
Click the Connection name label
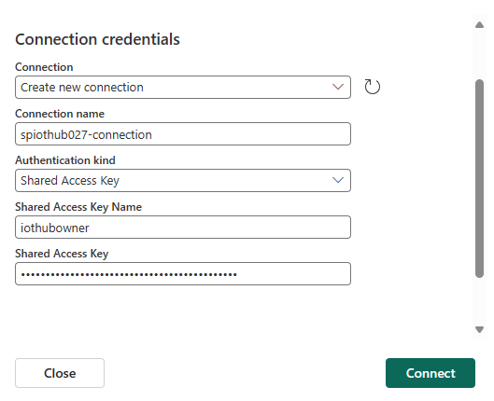coord(60,114)
